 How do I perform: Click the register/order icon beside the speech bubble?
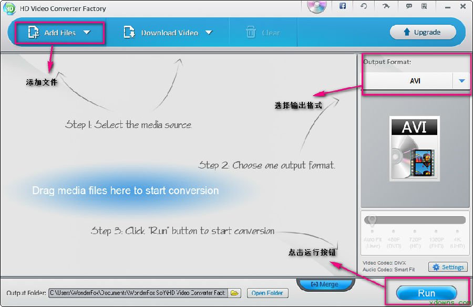point(424,6)
